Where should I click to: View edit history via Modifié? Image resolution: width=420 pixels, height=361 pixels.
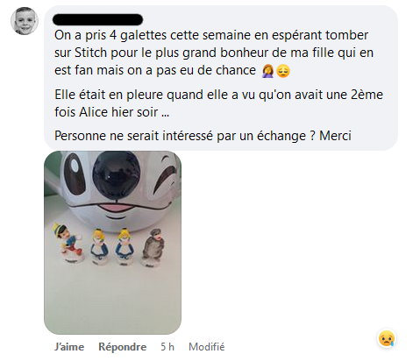[x=207, y=347]
